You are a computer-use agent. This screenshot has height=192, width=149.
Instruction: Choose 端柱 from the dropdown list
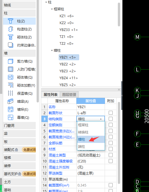pos(91,146)
